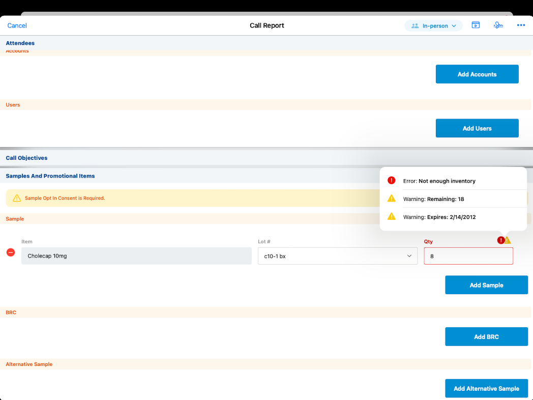Click the Sample Opt In Consent warning icon

17,198
